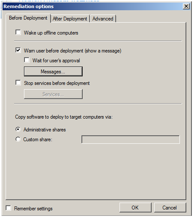Image resolution: width=194 pixels, height=218 pixels.
Task: Select the Administrative shares radio button
Action: tap(18, 129)
